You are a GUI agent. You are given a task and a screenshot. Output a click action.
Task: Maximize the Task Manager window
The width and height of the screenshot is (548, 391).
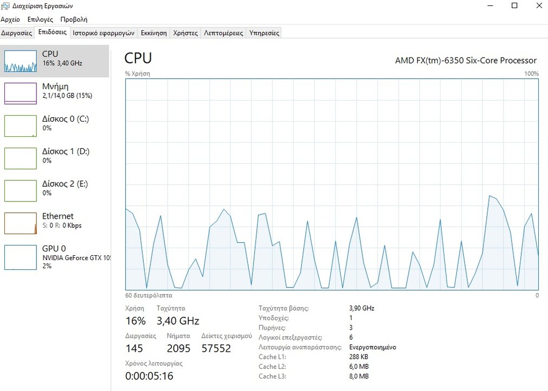coord(514,6)
